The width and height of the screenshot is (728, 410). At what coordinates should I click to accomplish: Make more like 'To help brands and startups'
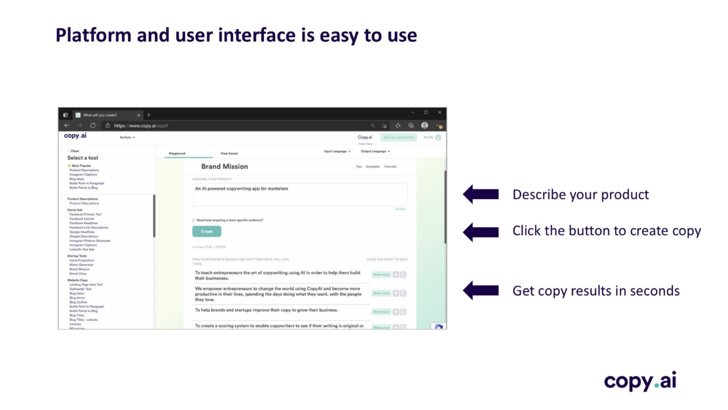point(381,312)
